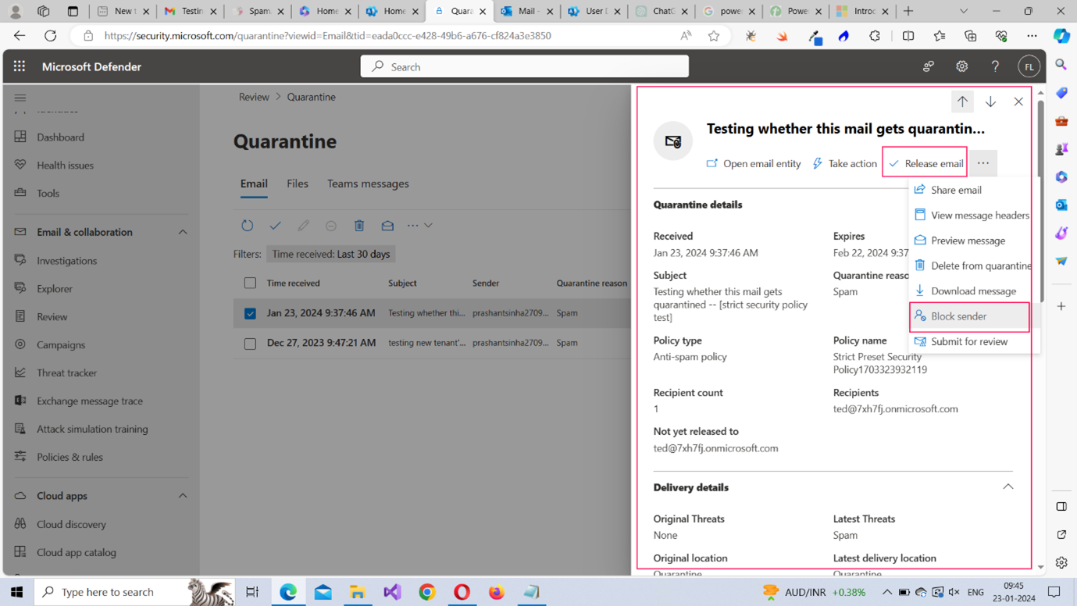Switch to the Teams messages tab
This screenshot has height=606, width=1077.
(368, 184)
